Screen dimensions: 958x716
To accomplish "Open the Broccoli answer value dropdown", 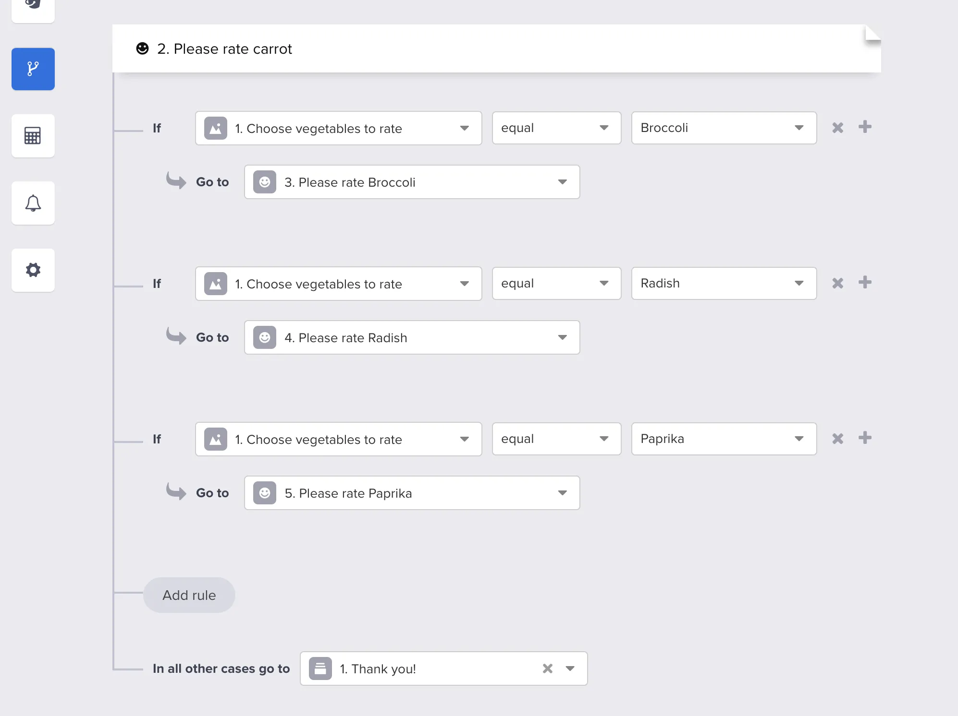I will 724,128.
